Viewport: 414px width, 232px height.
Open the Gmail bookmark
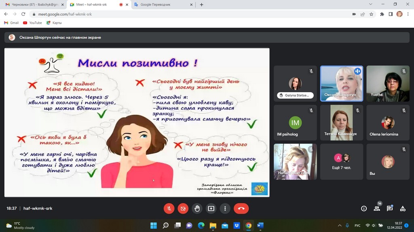11,23
